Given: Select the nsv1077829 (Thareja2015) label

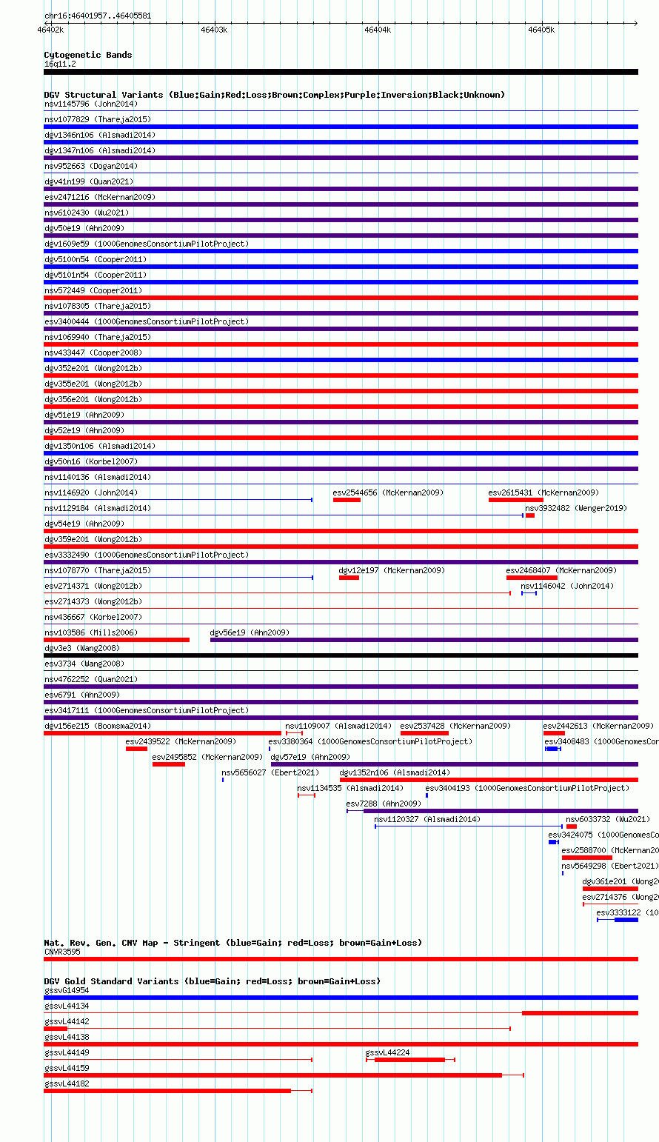Looking at the screenshot, I should point(97,119).
